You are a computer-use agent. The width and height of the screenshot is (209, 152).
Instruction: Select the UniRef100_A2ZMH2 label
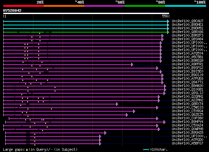187,100
